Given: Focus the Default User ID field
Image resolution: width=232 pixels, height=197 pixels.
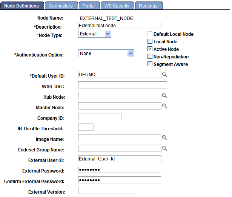Looking at the screenshot, I should (120, 74).
